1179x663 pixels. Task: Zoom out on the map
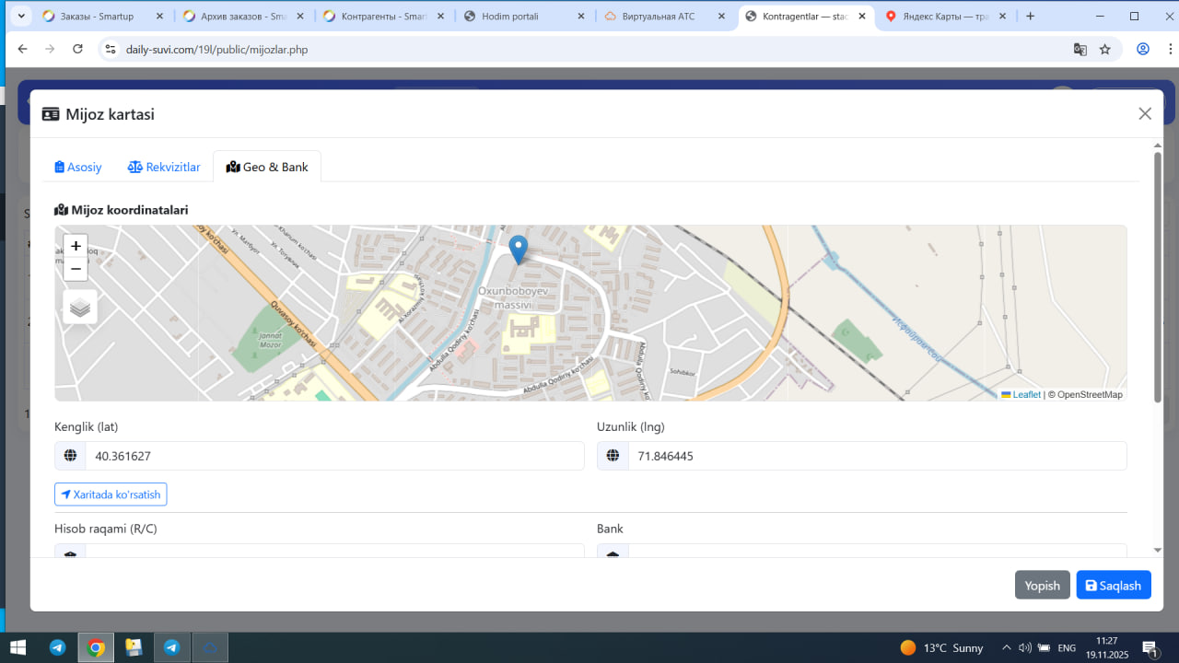click(x=76, y=269)
